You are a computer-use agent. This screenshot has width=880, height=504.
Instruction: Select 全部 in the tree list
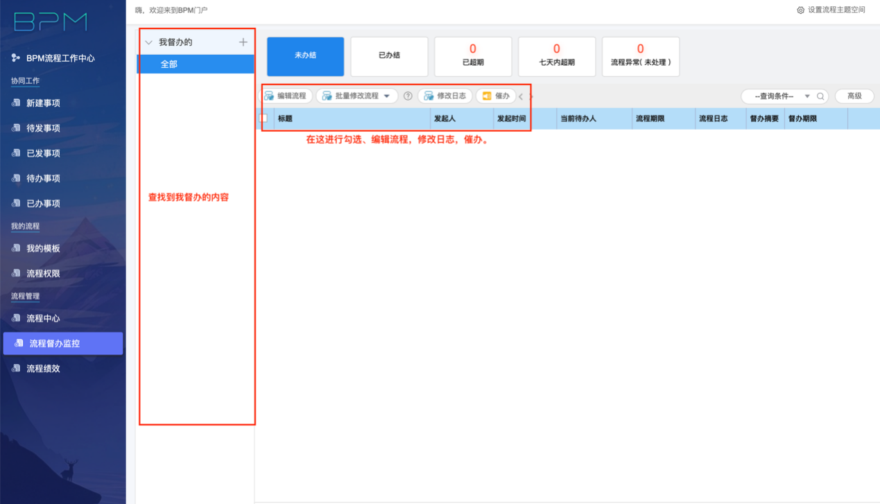169,64
